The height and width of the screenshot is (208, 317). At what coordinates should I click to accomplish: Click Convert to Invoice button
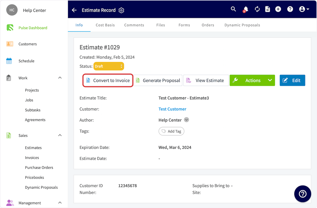pos(108,80)
